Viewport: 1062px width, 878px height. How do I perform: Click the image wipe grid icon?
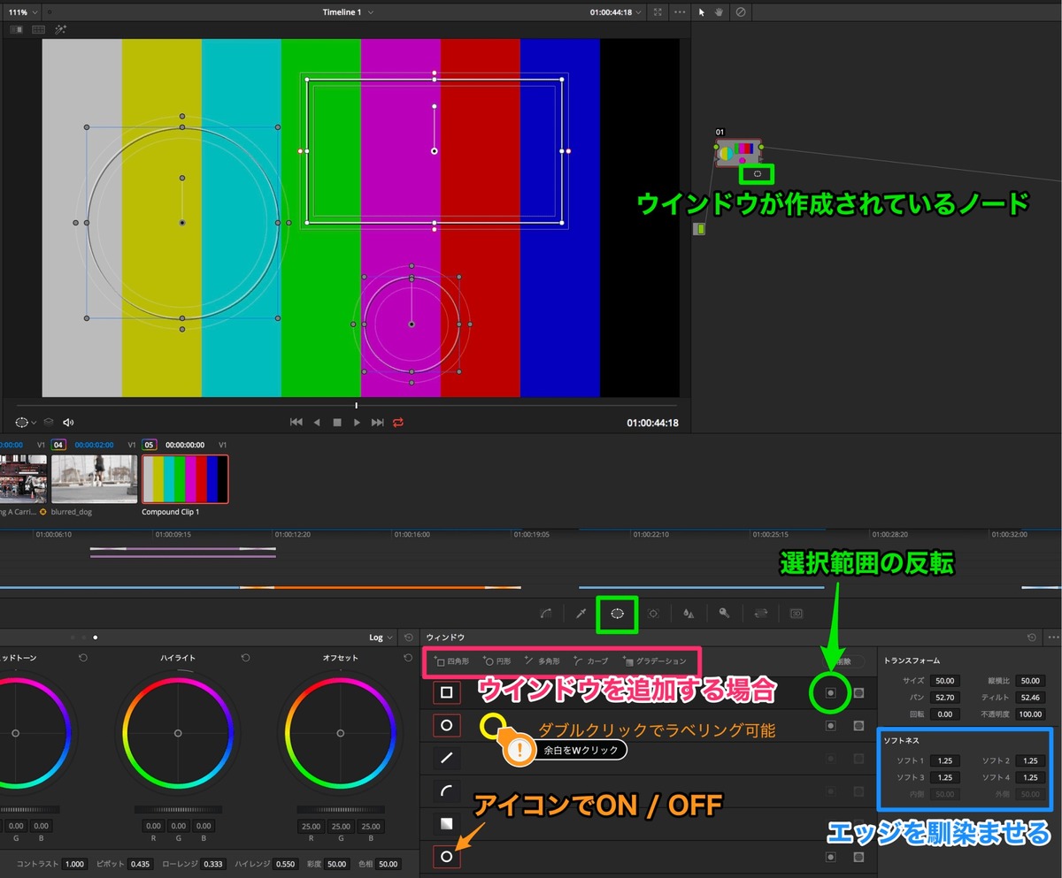tap(39, 29)
